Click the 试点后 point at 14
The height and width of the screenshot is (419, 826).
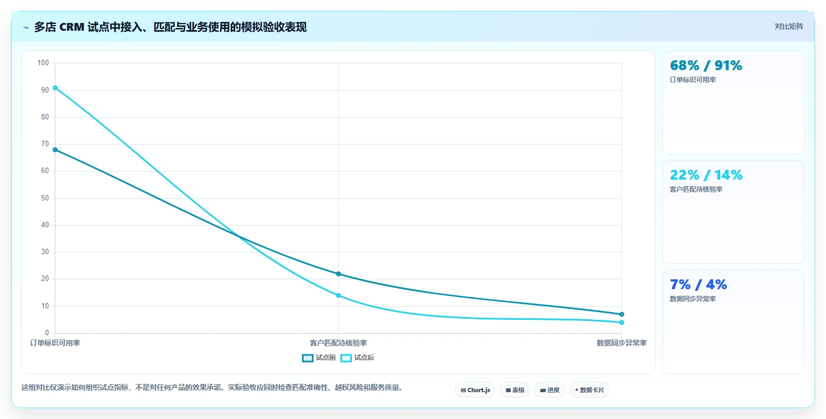click(338, 295)
